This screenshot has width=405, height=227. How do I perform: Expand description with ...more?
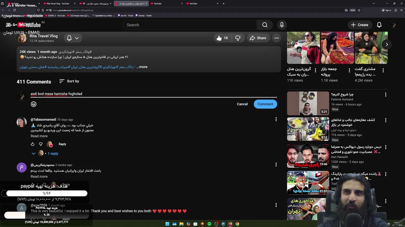142,67
